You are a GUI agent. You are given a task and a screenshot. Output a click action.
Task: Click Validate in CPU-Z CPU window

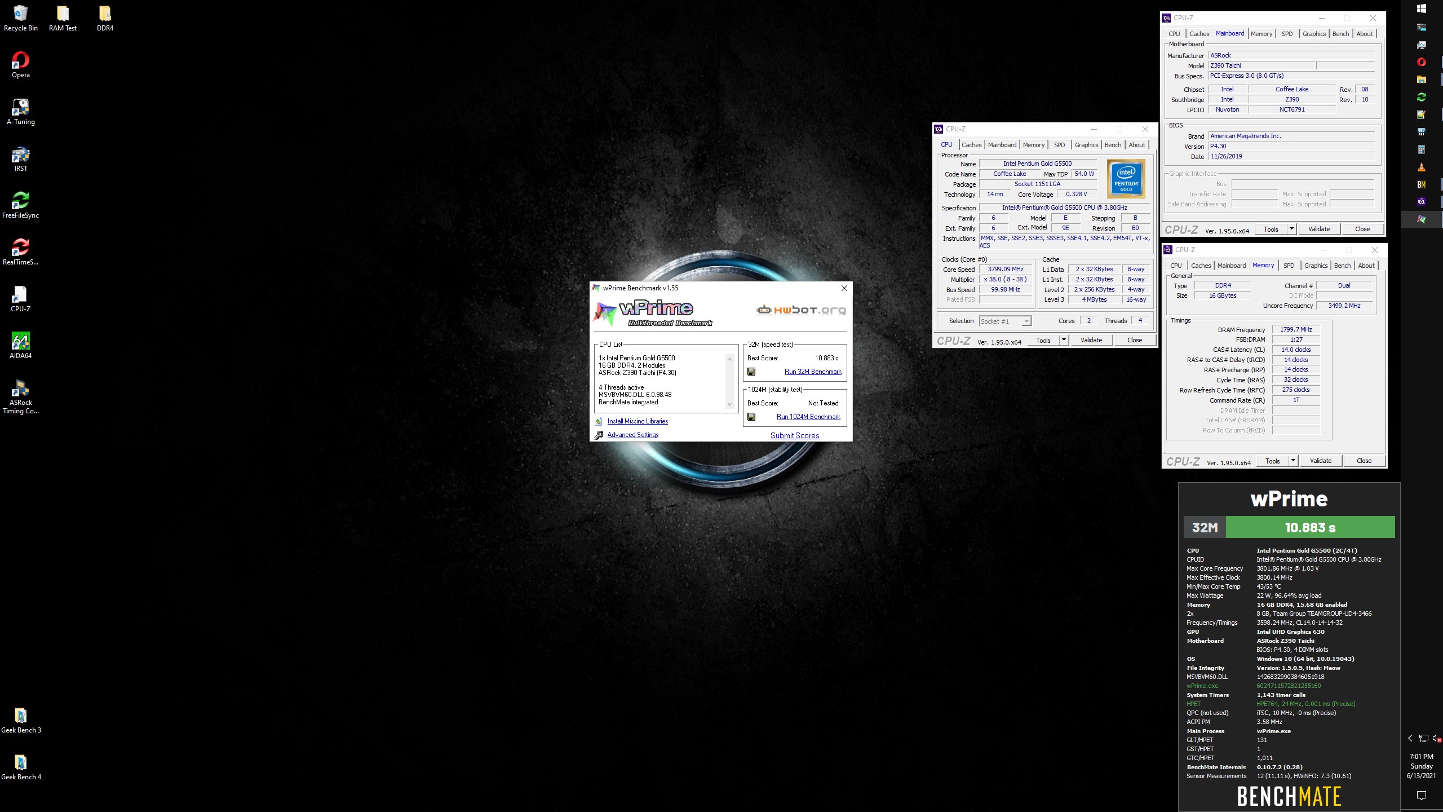coord(1091,340)
